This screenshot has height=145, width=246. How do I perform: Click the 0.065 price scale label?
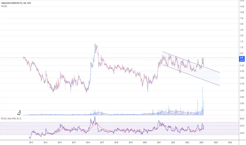(242, 97)
